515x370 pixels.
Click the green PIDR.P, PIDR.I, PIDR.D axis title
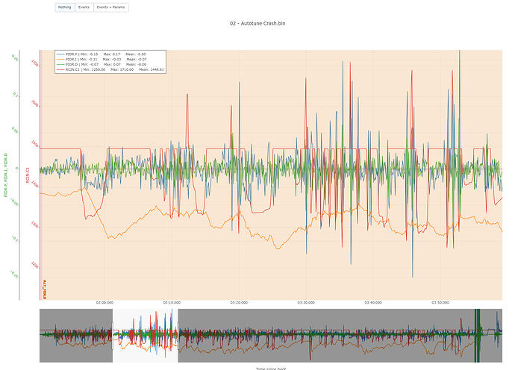click(5, 175)
